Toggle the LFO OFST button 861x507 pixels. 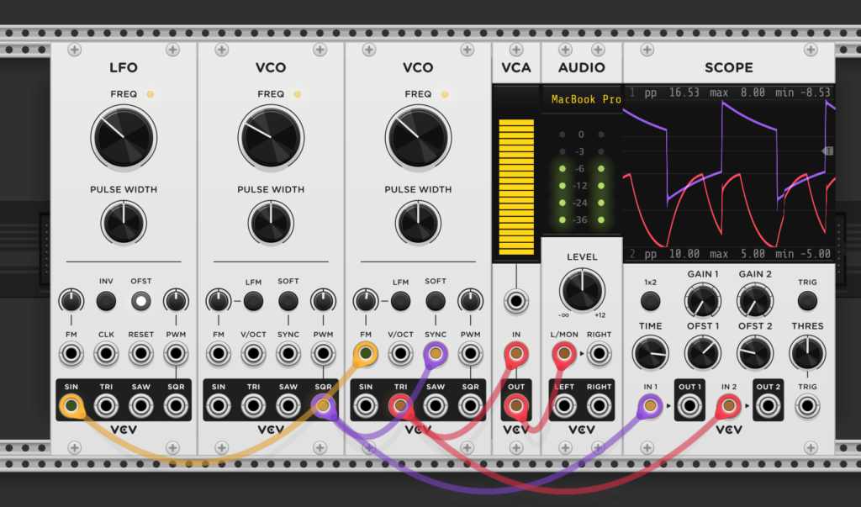pyautogui.click(x=140, y=301)
